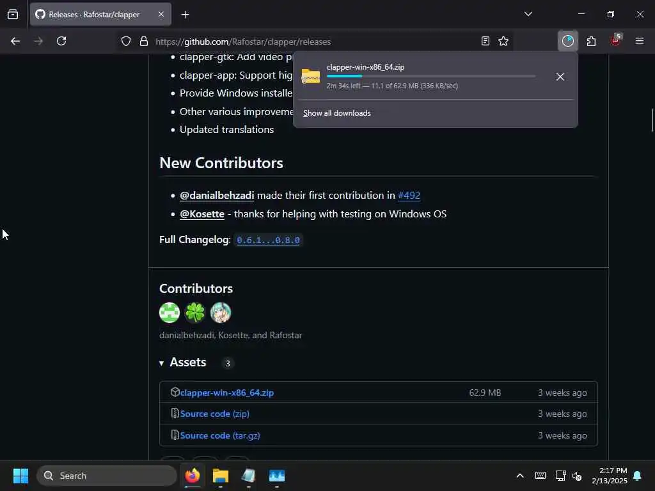Open Firefox View tab list icon
The width and height of the screenshot is (655, 491).
pos(13,14)
